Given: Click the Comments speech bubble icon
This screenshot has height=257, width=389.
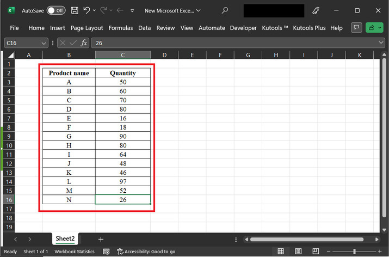Looking at the screenshot, I should coord(356,28).
